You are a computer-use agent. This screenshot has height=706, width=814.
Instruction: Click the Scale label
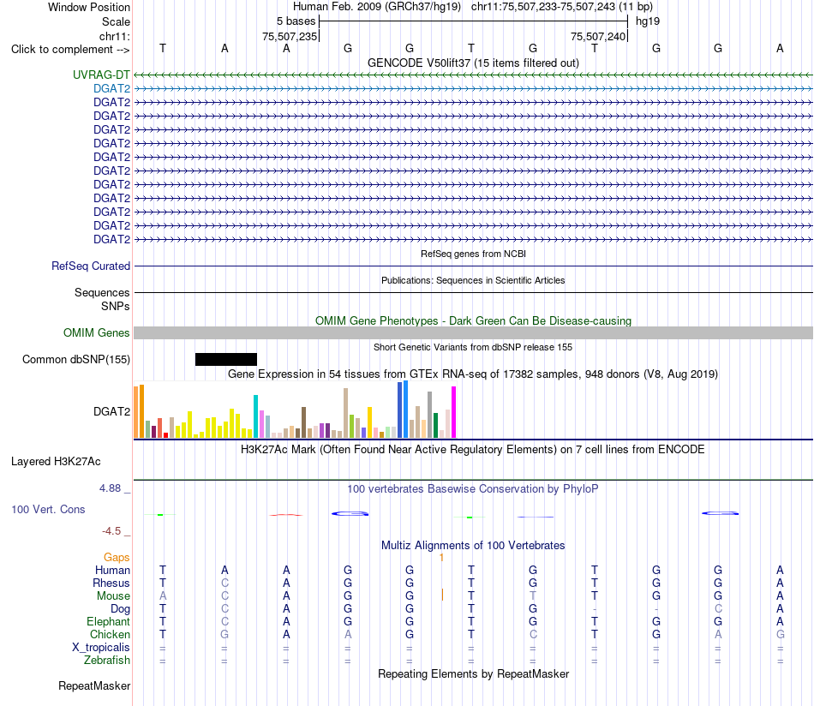(x=116, y=21)
